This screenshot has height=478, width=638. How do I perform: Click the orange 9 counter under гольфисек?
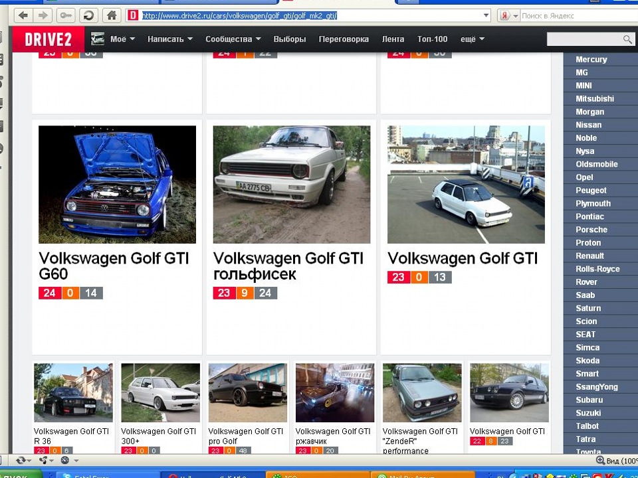[245, 293]
